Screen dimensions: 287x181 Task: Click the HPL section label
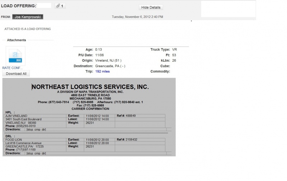[x=10, y=112]
